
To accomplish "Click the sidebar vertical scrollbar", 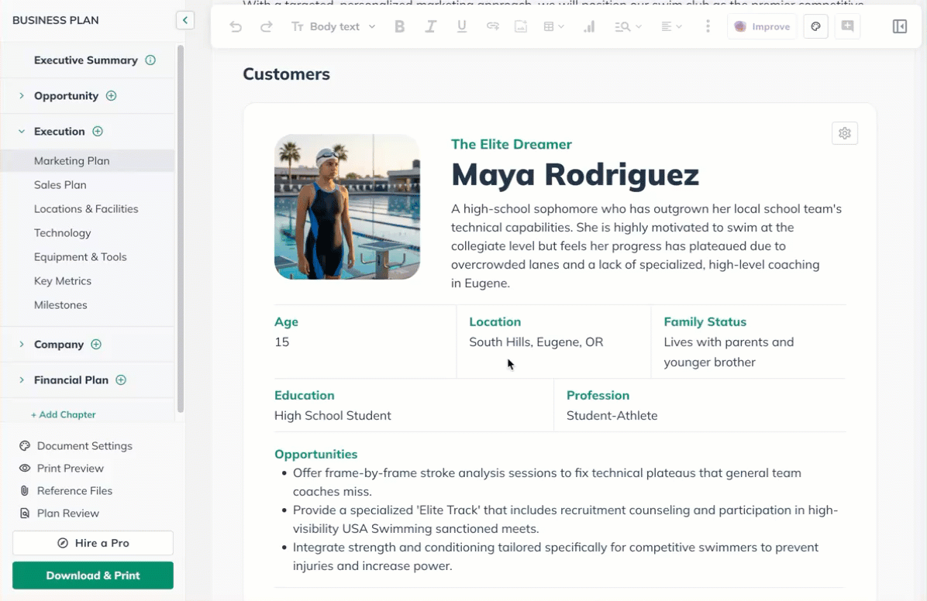I will point(181,228).
